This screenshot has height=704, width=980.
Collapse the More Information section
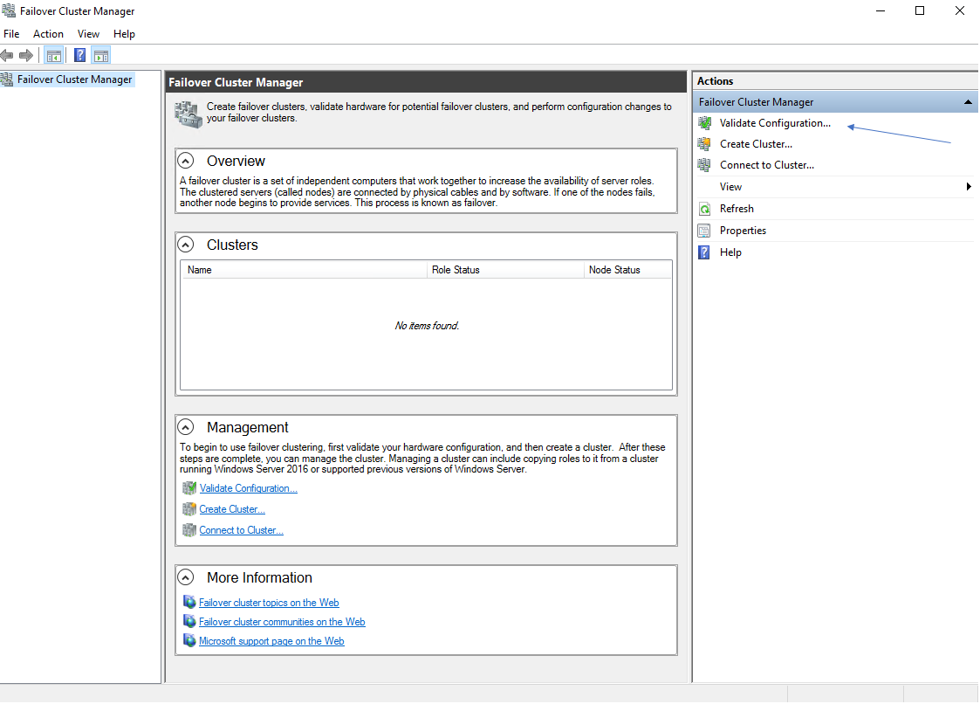pyautogui.click(x=185, y=577)
